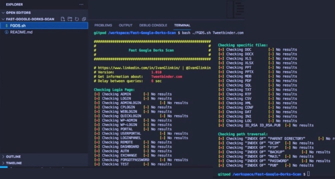Click the 'Checking XLSX' result line
This screenshot has width=335, height=179.
[258, 63]
